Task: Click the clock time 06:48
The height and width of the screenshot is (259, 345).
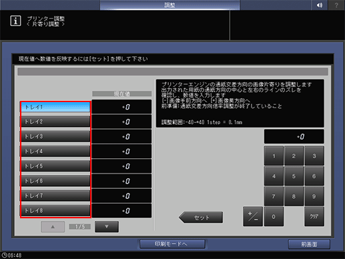Action: coord(12,255)
